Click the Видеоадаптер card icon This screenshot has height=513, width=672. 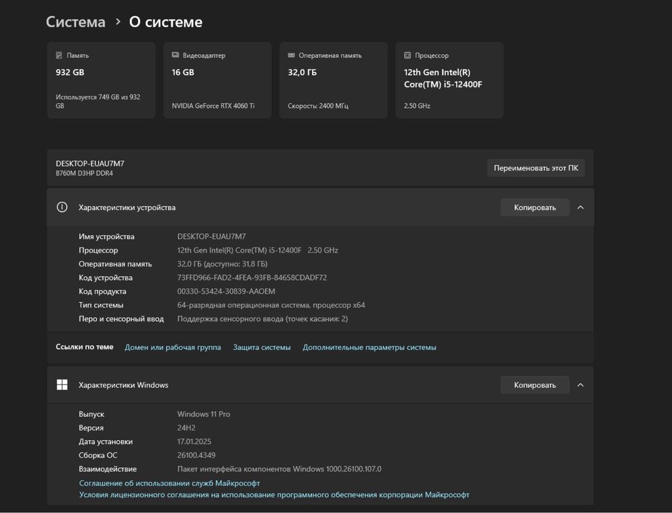pyautogui.click(x=176, y=55)
